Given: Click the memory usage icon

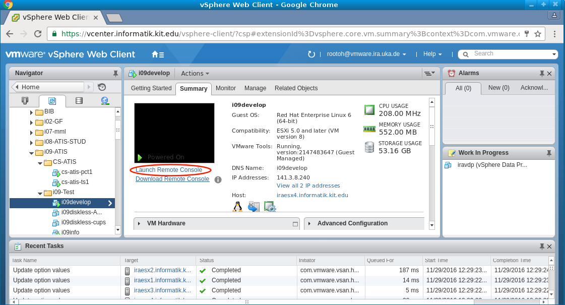Looking at the screenshot, I should pos(369,129).
